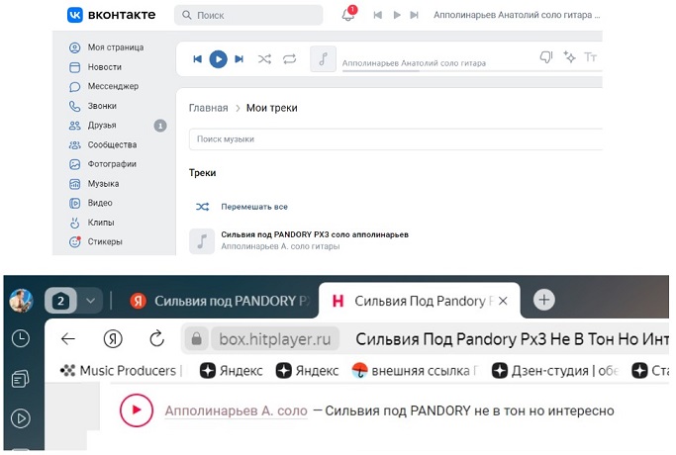Click the sidebar notes/collections icon
The image size is (676, 455).
[x=21, y=379]
